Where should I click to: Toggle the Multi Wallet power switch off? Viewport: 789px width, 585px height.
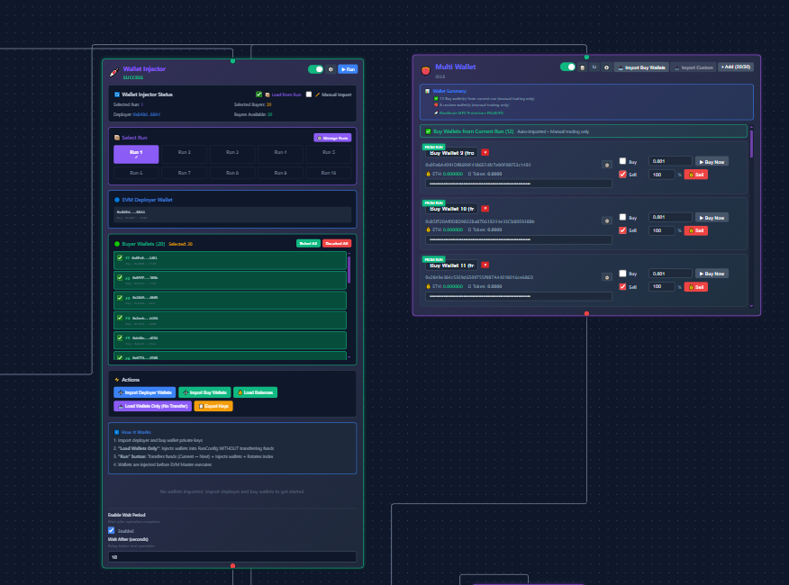pos(569,67)
